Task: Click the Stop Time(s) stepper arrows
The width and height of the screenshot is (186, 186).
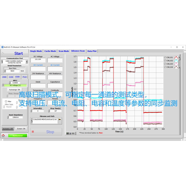Action: point(49,111)
